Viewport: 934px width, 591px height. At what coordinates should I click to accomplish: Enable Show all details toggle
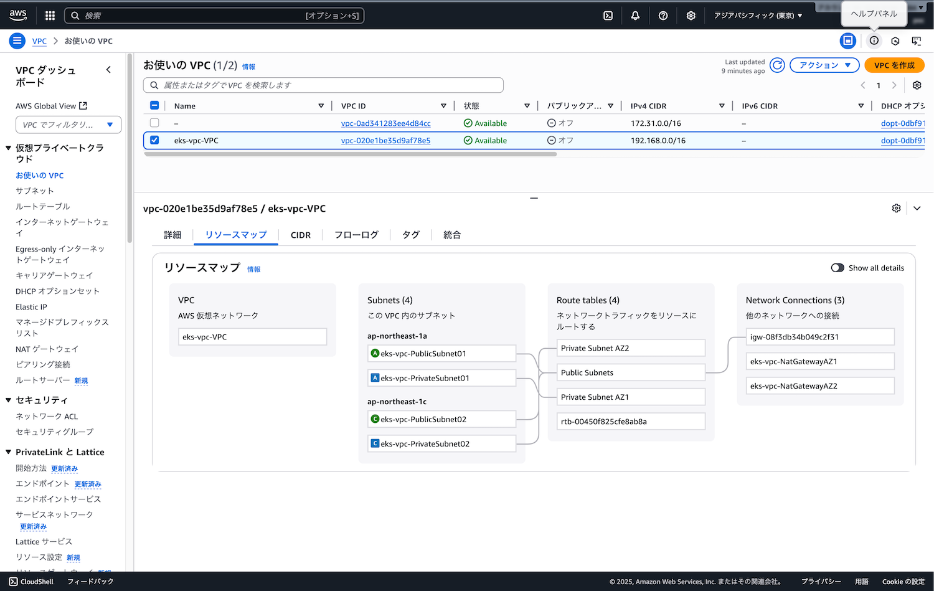(x=837, y=268)
